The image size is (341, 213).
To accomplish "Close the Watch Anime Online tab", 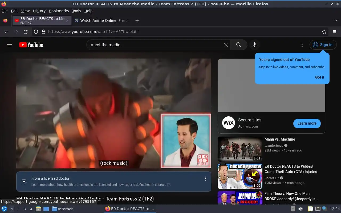I will (127, 21).
